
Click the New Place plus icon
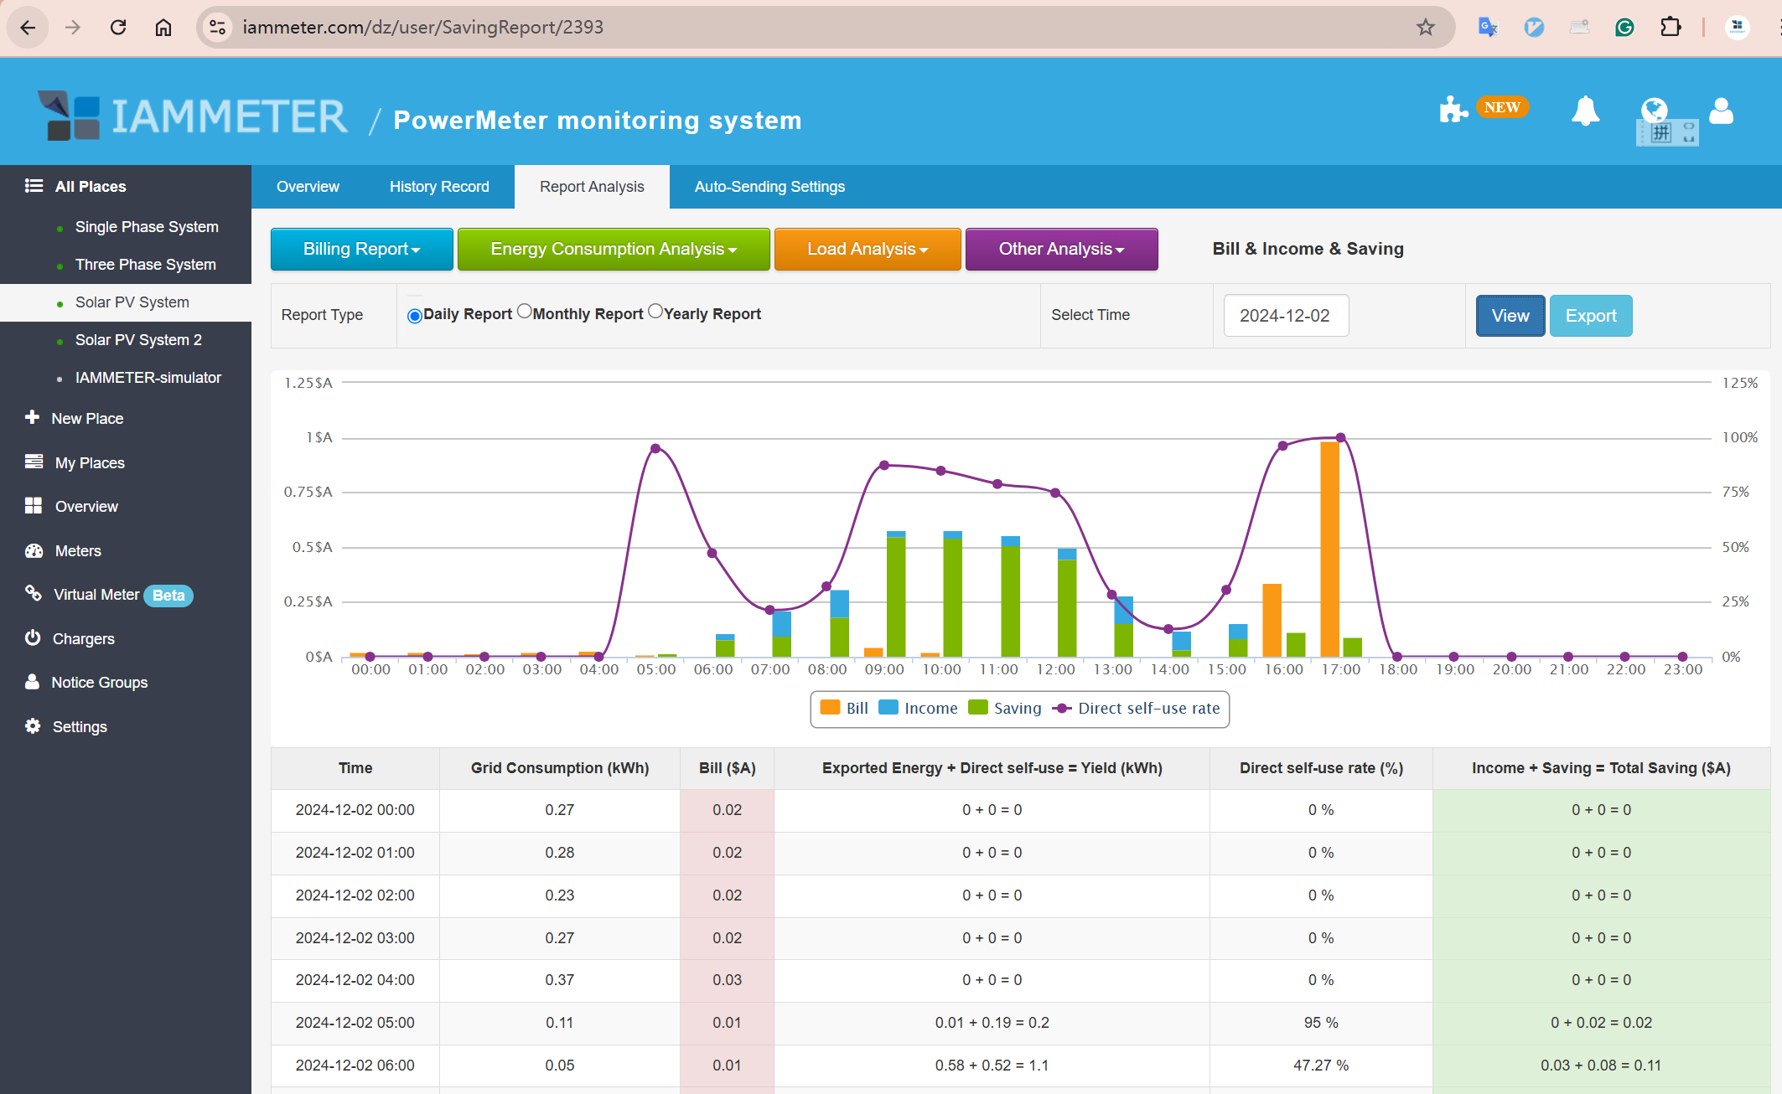[x=32, y=417]
